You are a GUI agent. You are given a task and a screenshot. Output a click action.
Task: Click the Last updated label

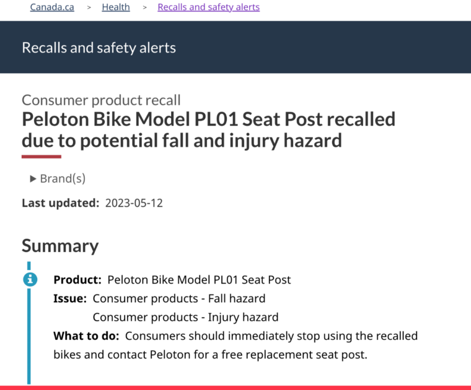point(60,203)
